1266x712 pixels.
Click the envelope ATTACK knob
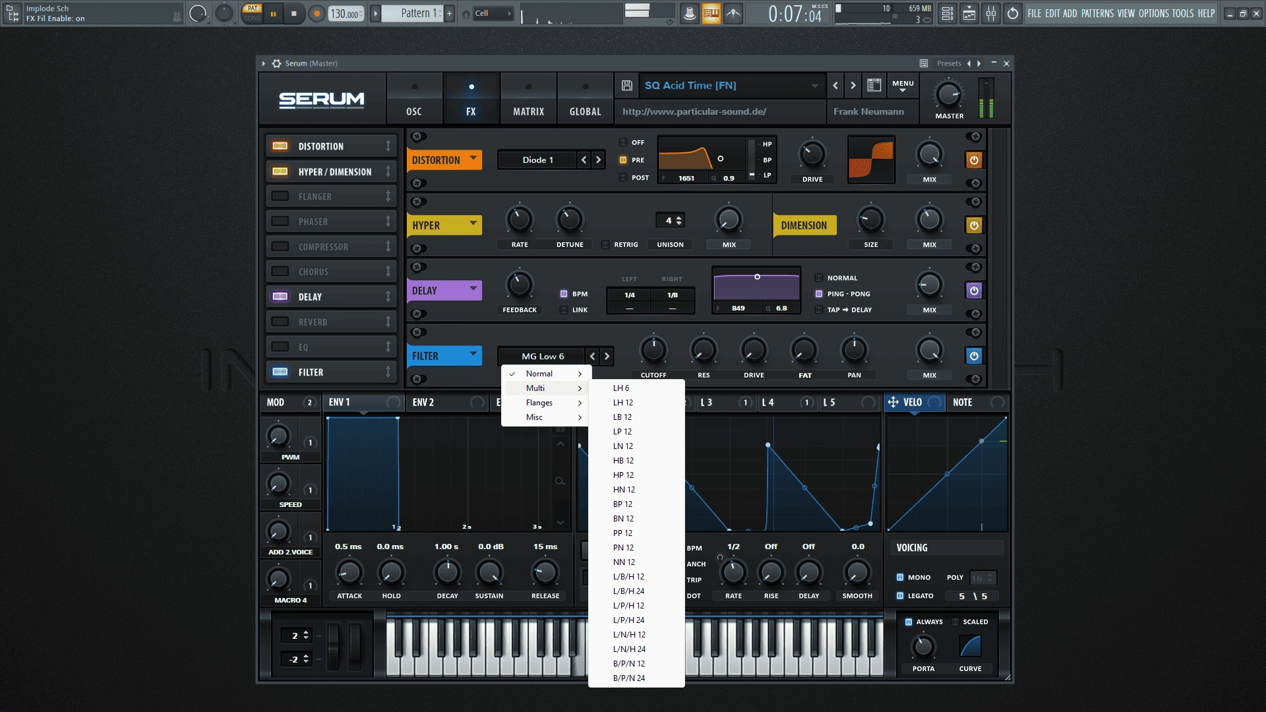pos(349,572)
